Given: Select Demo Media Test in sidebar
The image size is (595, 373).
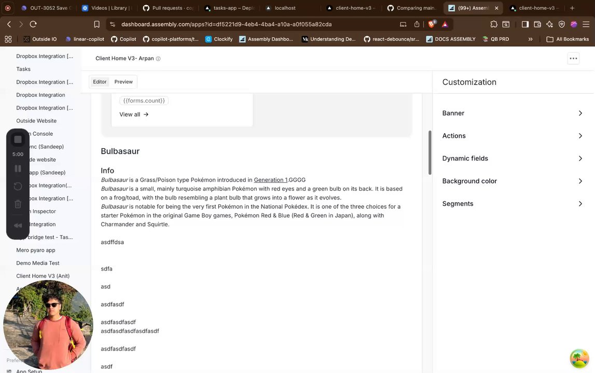Looking at the screenshot, I should [37, 263].
